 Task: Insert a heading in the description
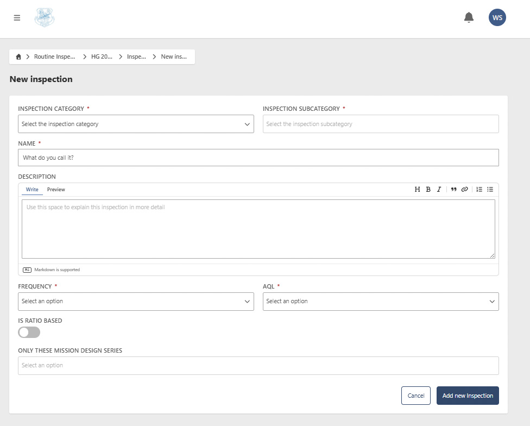417,189
